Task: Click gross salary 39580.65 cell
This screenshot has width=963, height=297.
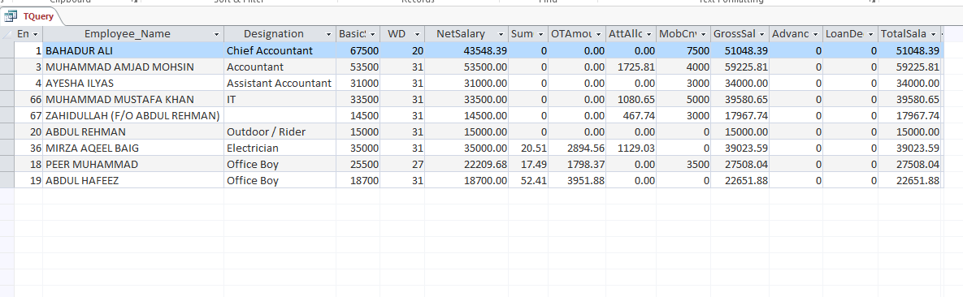Action: (740, 99)
